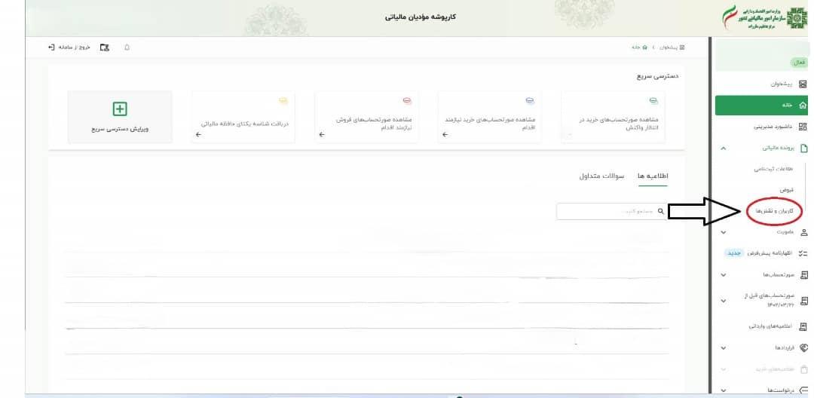The image size is (814, 398).
Task: Click the logout arrow icon
Action: click(x=51, y=47)
